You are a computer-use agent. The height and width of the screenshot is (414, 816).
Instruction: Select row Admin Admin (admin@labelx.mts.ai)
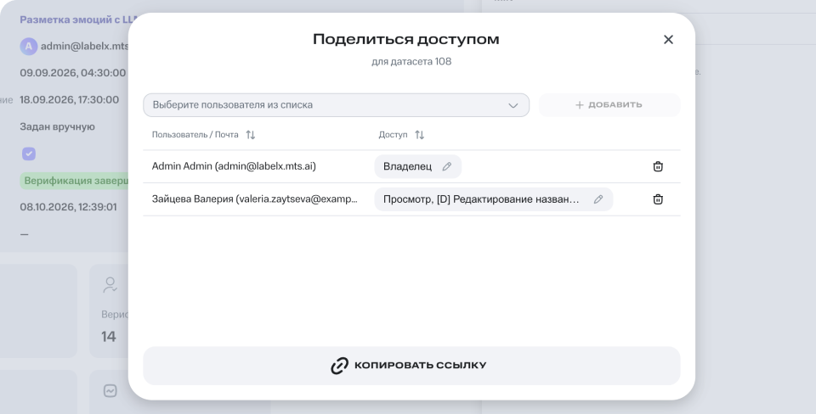[x=411, y=167]
